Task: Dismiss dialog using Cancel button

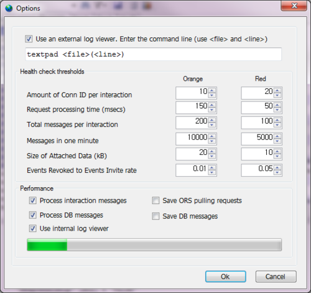Action: (x=276, y=276)
